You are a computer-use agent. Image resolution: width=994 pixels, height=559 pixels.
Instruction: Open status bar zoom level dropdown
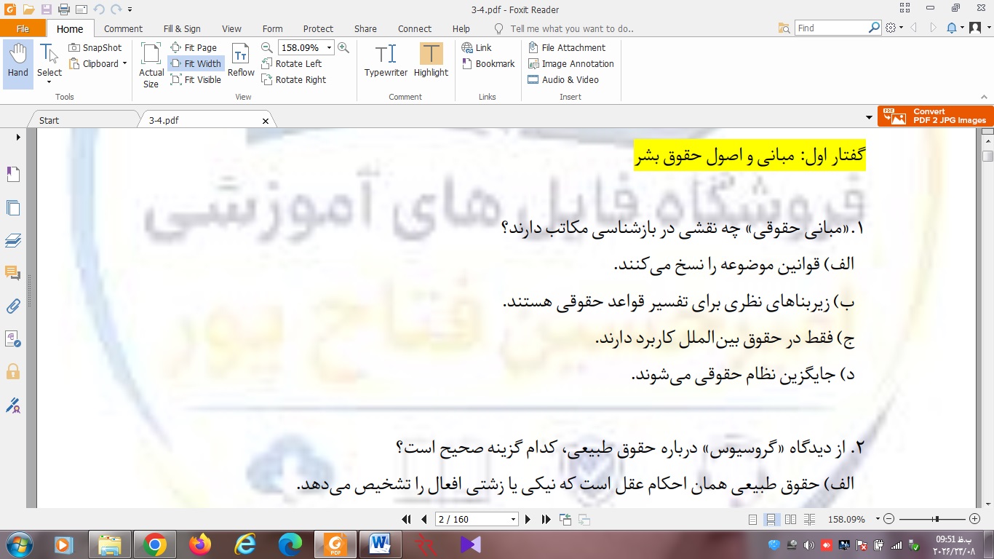(878, 519)
